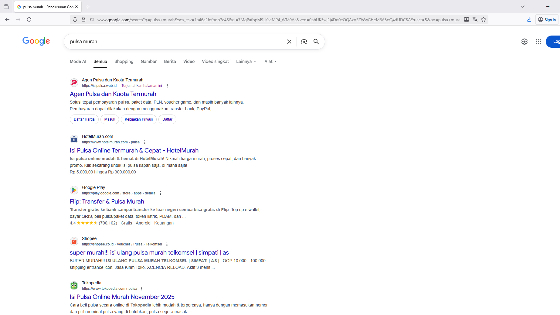Open Google settings gear icon
This screenshot has height=315, width=560.
tap(524, 42)
